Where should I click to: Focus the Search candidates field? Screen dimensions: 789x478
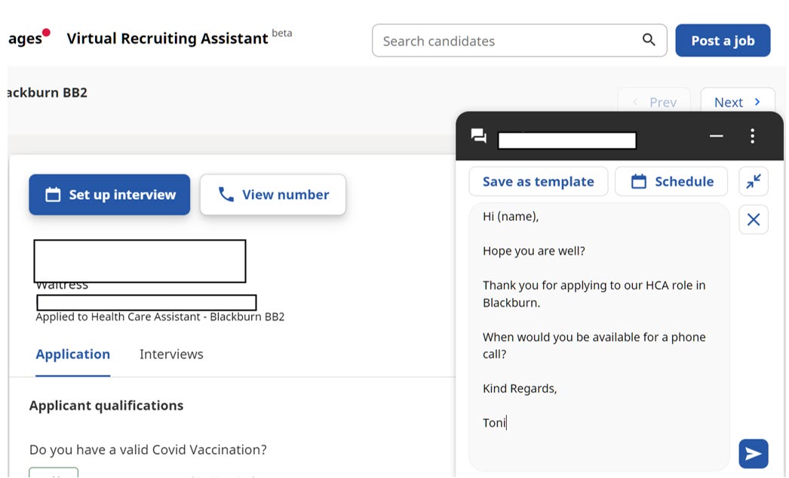click(505, 41)
